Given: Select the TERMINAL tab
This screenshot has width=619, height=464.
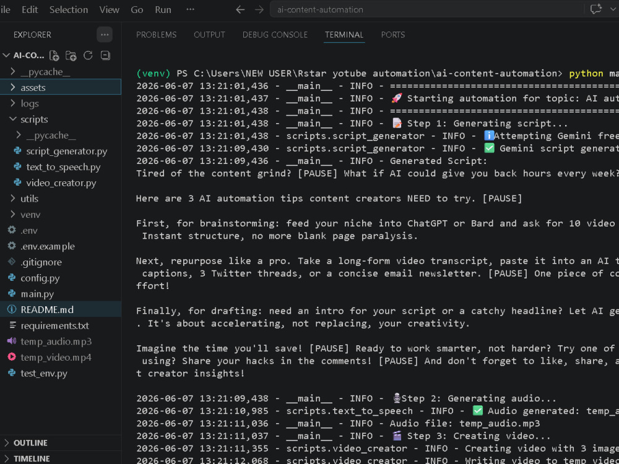Looking at the screenshot, I should pos(344,35).
